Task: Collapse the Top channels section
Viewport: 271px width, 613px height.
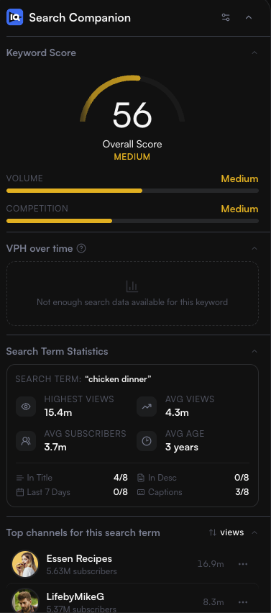Action: 254,532
